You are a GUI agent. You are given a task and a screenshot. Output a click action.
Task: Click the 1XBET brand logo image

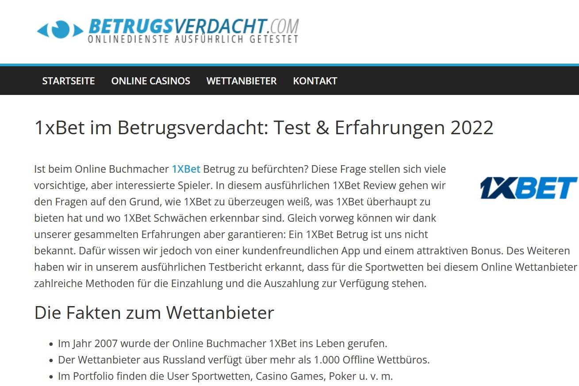[529, 188]
